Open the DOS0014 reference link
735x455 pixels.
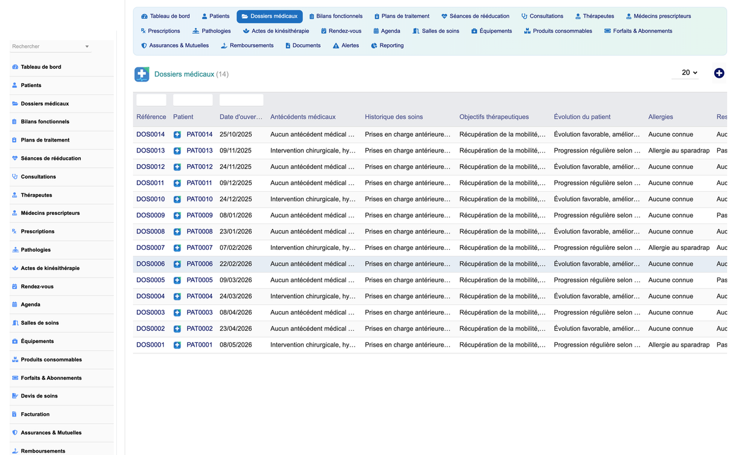151,135
